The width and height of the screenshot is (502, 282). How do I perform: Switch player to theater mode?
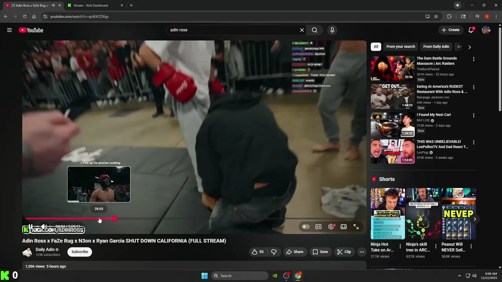[x=344, y=227]
